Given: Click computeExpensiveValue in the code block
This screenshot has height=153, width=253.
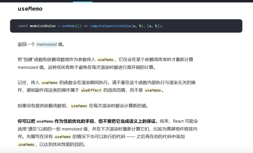Looking at the screenshot, I should point(110,26).
